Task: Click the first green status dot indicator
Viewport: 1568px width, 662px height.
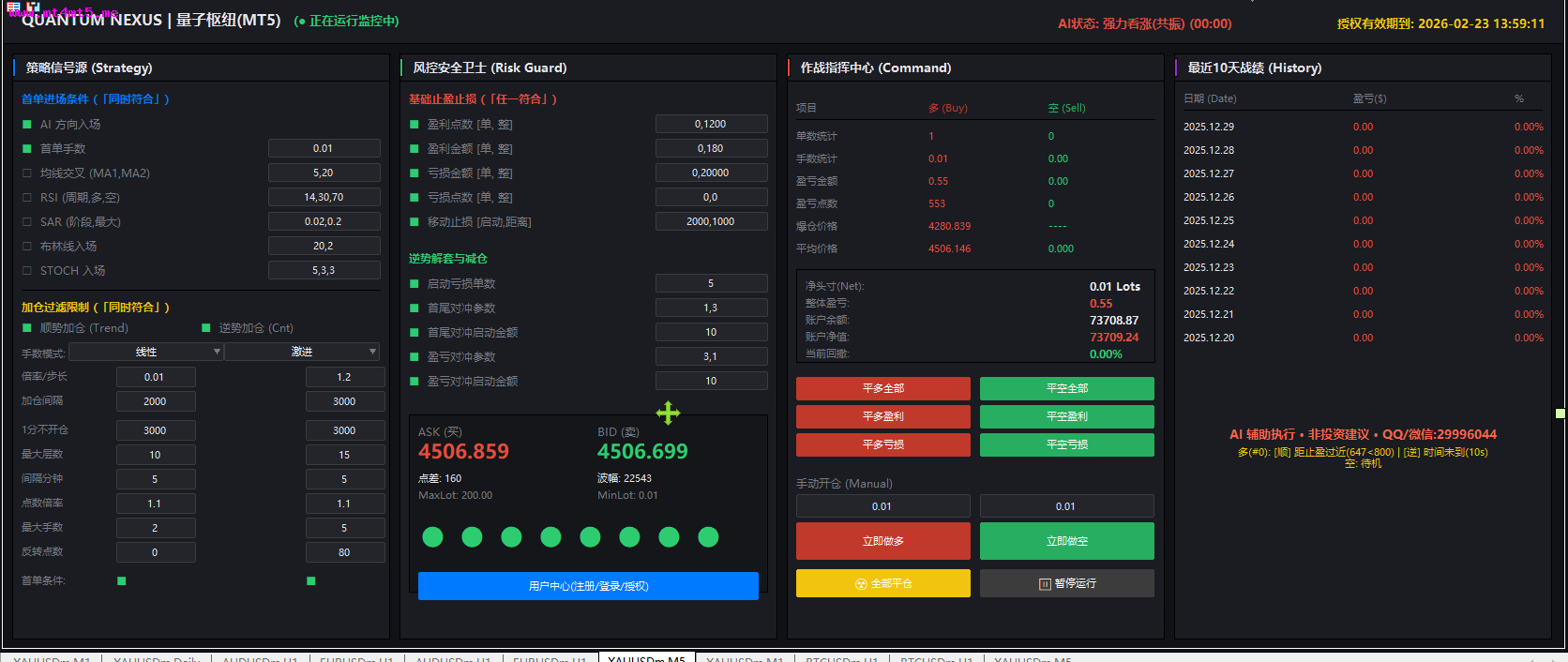Action: (x=432, y=536)
